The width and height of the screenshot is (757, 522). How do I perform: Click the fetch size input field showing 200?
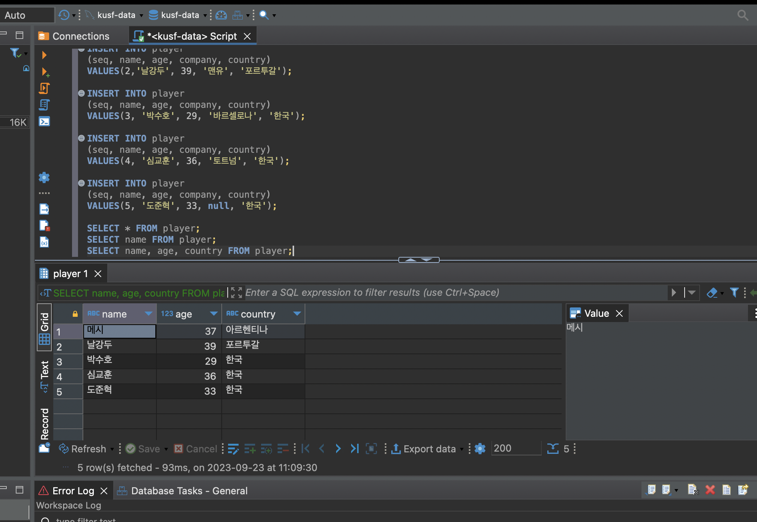point(516,448)
